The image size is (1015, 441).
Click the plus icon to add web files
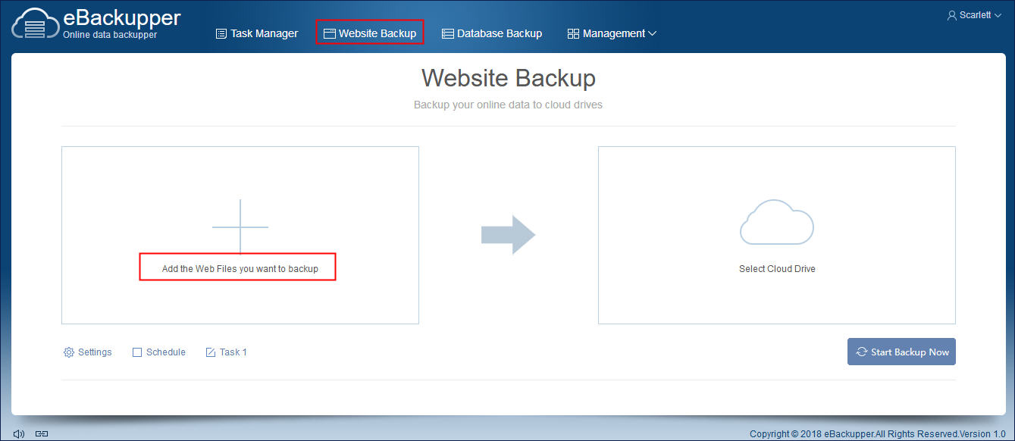coord(240,227)
